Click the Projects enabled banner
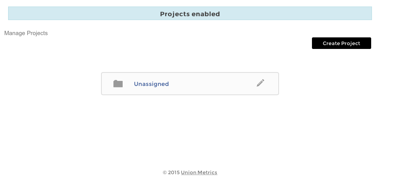 point(190,14)
